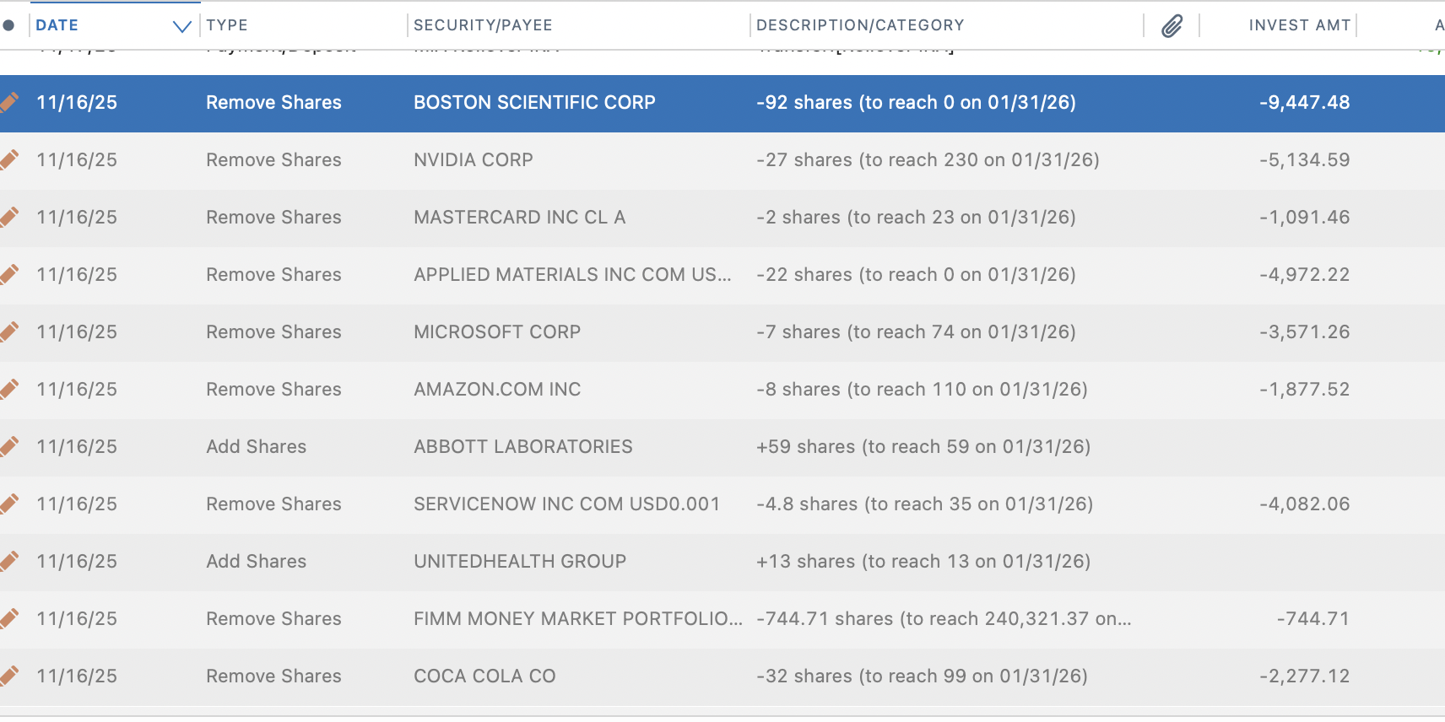Click the -9,447.48 invest amount
This screenshot has height=722, width=1445.
[x=1305, y=103]
